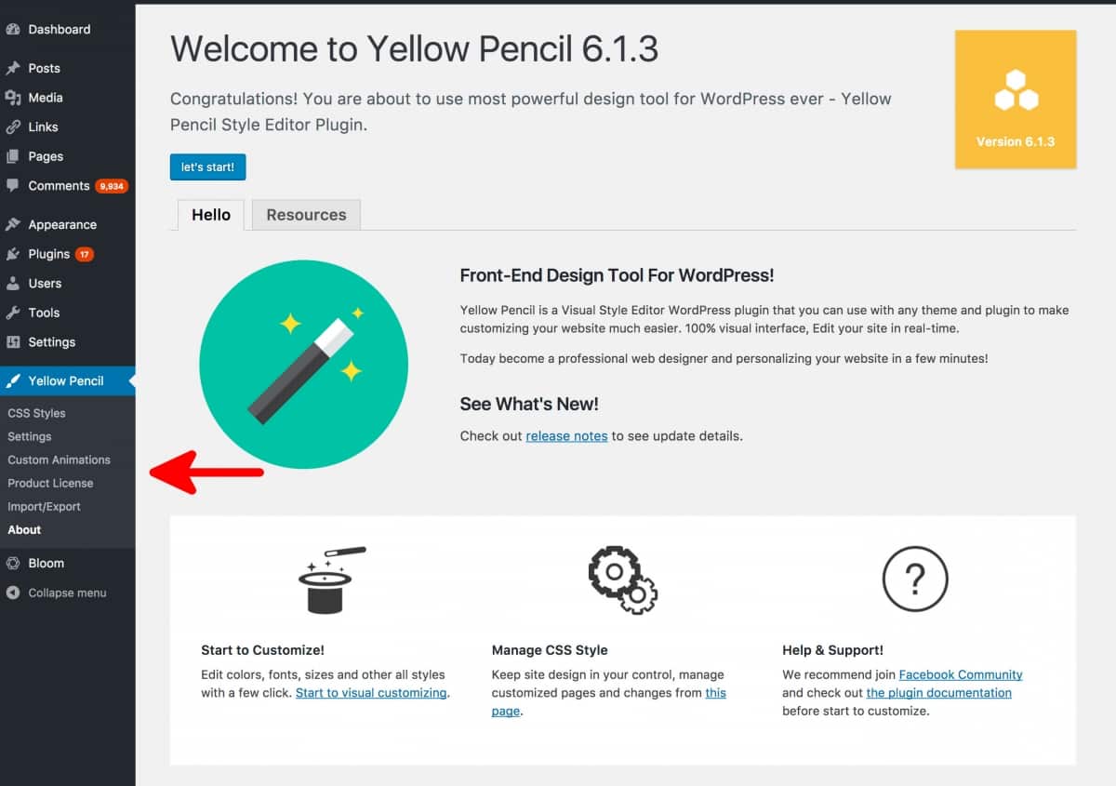This screenshot has height=786, width=1116.
Task: Open Custom Animations under Yellow Pencil
Action: [58, 460]
